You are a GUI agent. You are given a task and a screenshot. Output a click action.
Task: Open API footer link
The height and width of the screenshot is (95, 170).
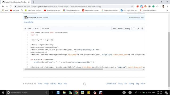coord(126,84)
